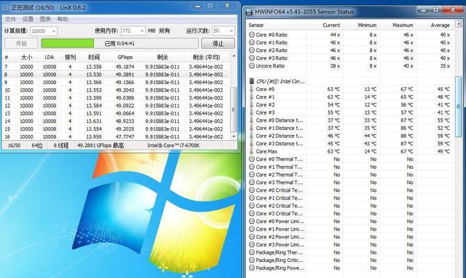Click the Core #1 Ratio clock icon
The image size is (466, 278).
252,42
